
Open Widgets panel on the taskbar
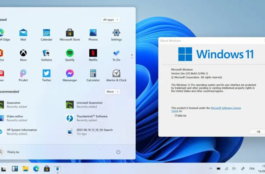15,169
